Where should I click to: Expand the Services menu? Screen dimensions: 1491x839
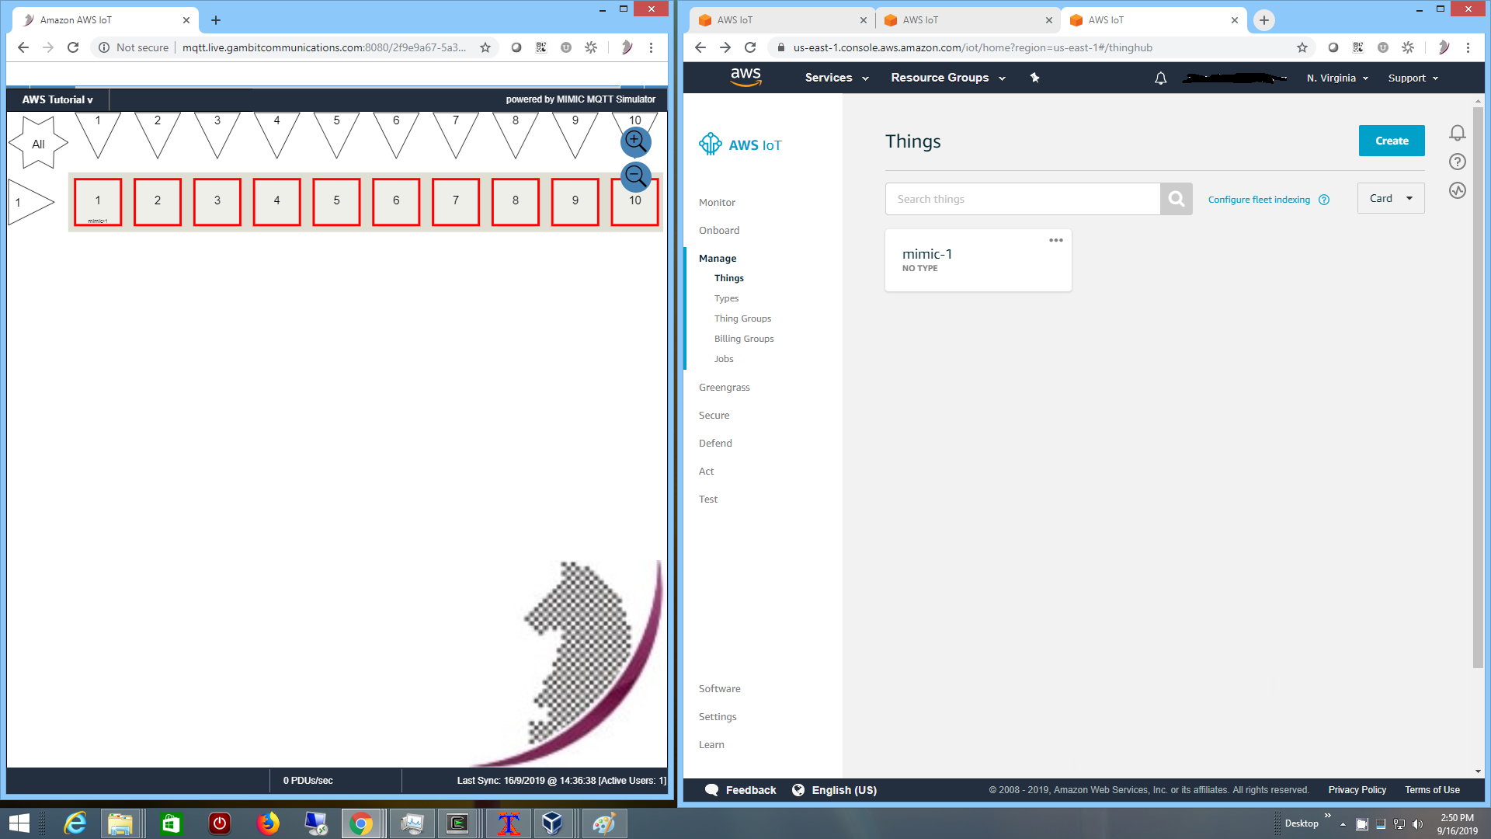tap(836, 78)
